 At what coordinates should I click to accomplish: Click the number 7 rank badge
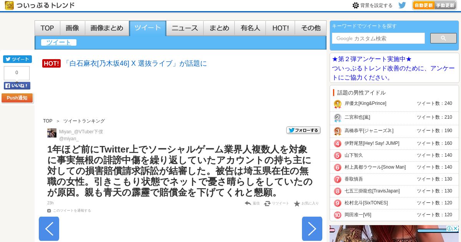pyautogui.click(x=338, y=179)
